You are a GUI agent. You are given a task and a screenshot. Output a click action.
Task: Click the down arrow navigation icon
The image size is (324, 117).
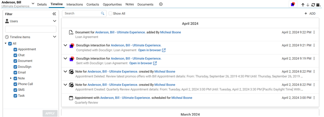coord(308,5)
